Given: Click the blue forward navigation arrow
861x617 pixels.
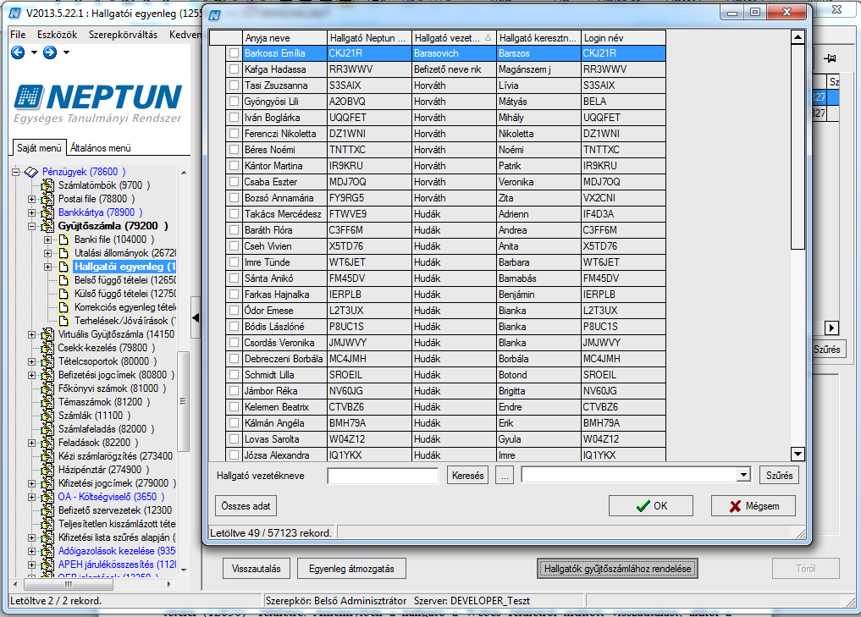Looking at the screenshot, I should [50, 52].
